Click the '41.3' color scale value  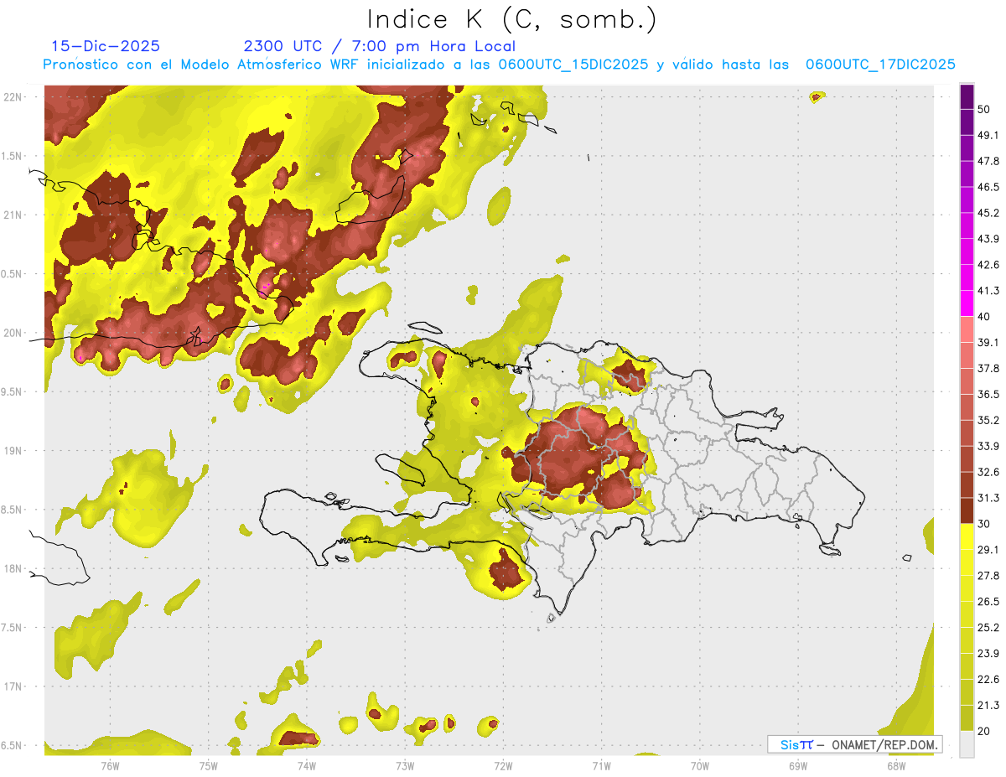[x=989, y=291]
